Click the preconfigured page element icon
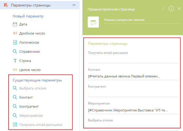This screenshot has width=183, height=131. [x=93, y=22]
